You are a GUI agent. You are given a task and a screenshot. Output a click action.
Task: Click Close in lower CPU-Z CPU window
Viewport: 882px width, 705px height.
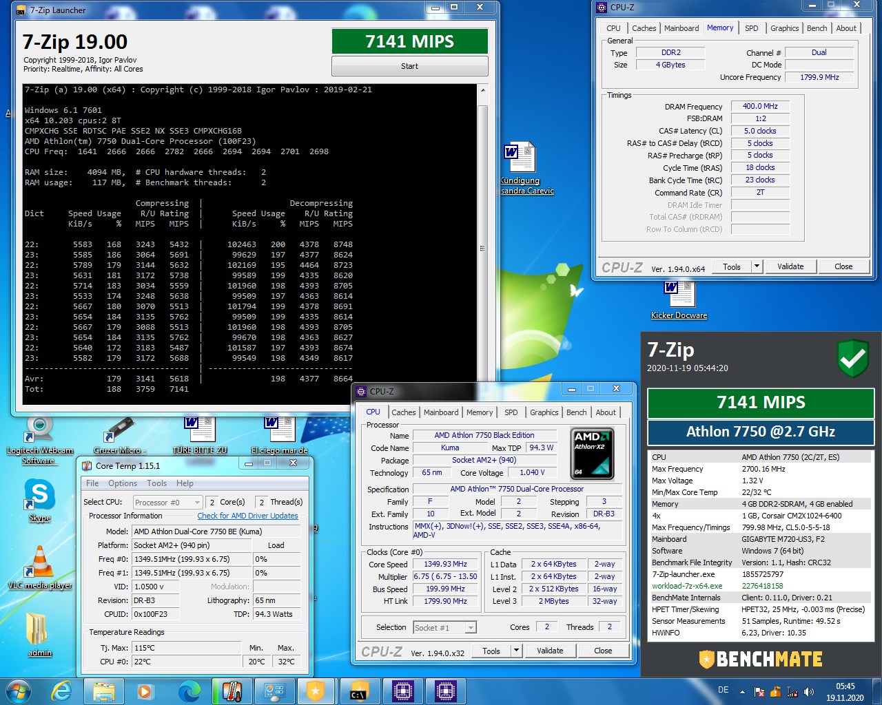pos(603,651)
